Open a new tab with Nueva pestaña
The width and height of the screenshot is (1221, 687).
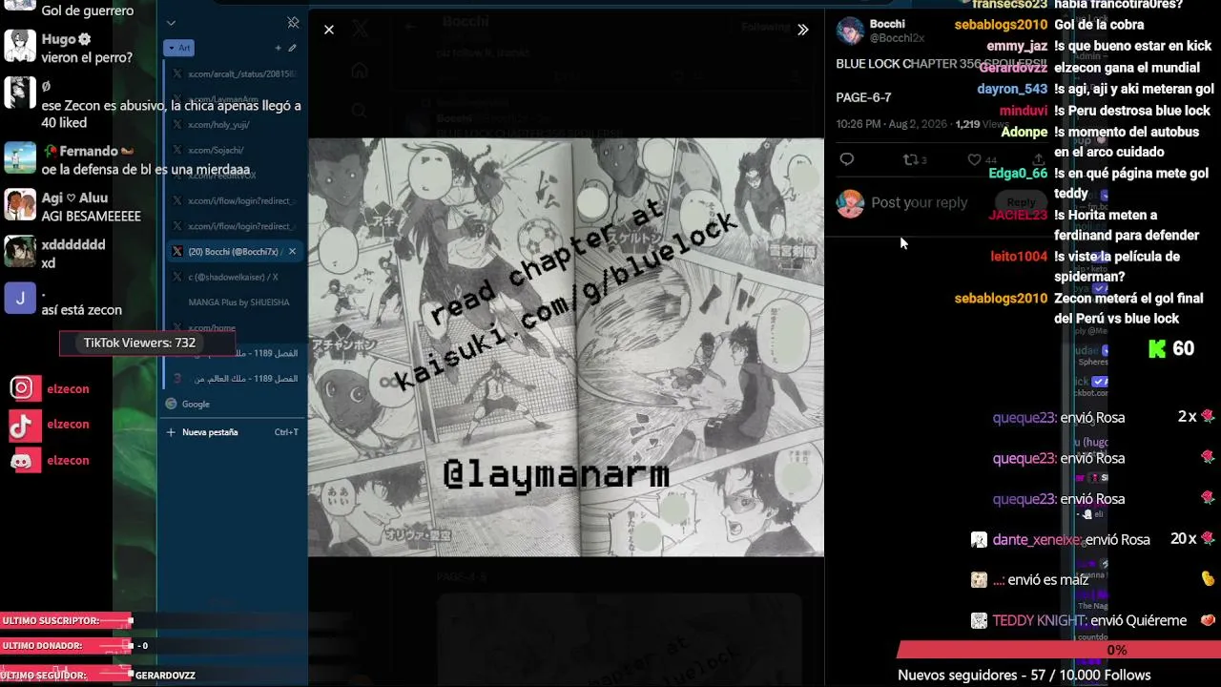234,432
